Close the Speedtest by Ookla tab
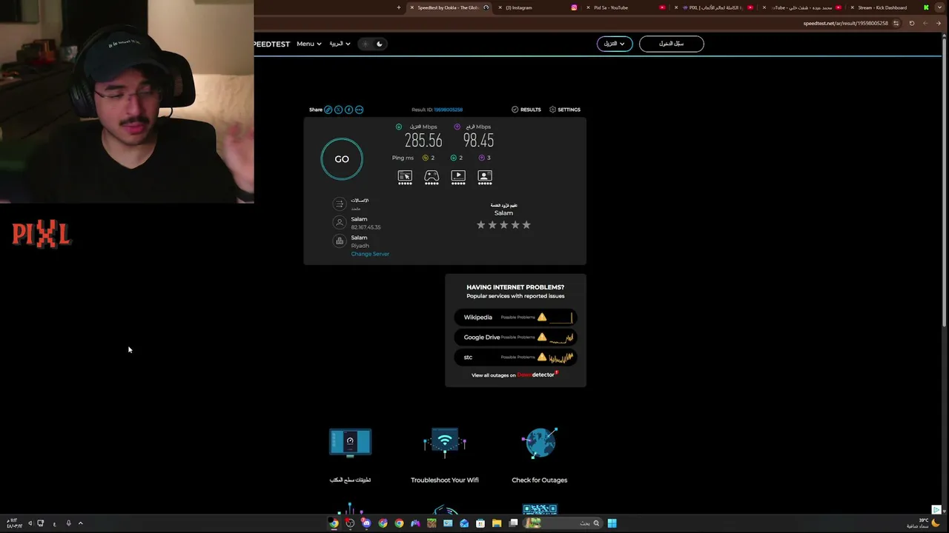 (412, 7)
